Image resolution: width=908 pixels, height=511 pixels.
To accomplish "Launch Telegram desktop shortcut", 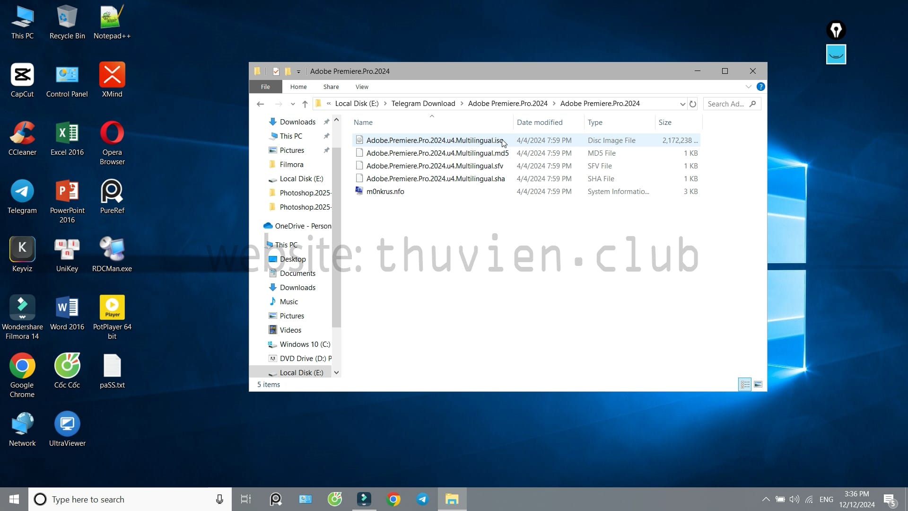I will pyautogui.click(x=22, y=196).
